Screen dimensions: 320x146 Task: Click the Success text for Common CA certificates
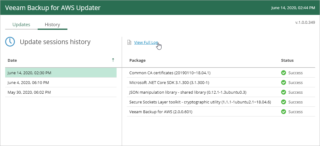coord(295,73)
